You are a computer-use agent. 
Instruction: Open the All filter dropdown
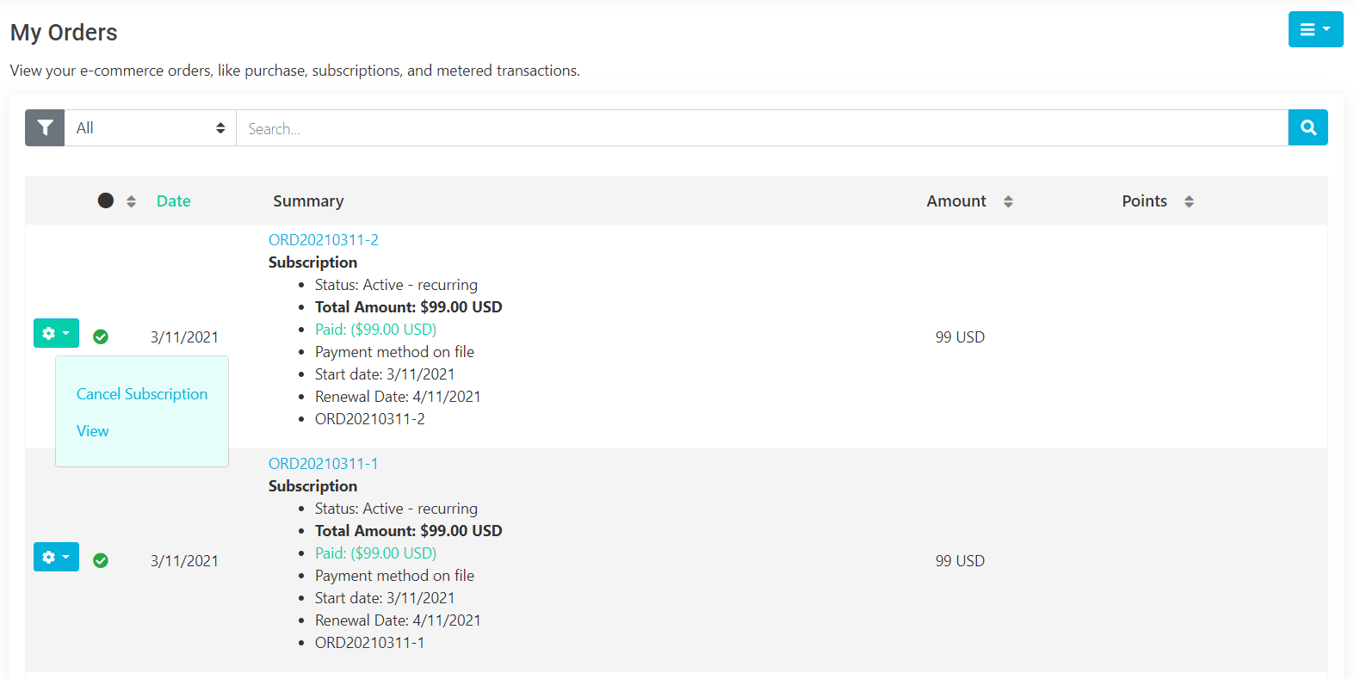click(150, 128)
